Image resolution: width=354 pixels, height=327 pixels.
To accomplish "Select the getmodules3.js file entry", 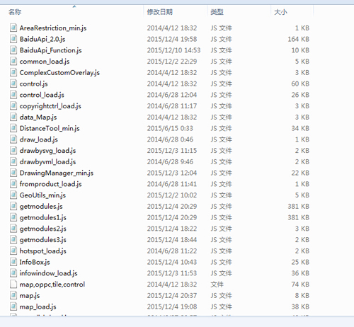I will click(42, 240).
